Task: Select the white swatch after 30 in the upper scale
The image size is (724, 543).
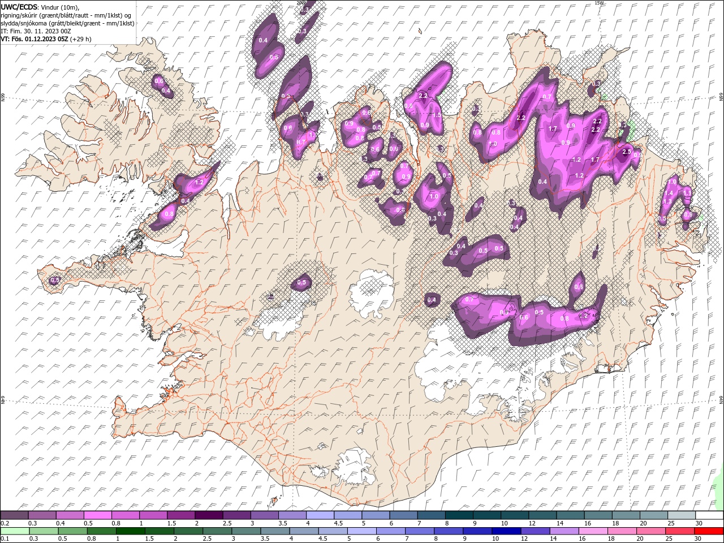Action: (709, 515)
